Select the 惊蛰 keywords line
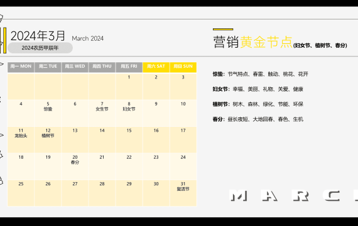The height and width of the screenshot is (226, 358). tap(261, 74)
